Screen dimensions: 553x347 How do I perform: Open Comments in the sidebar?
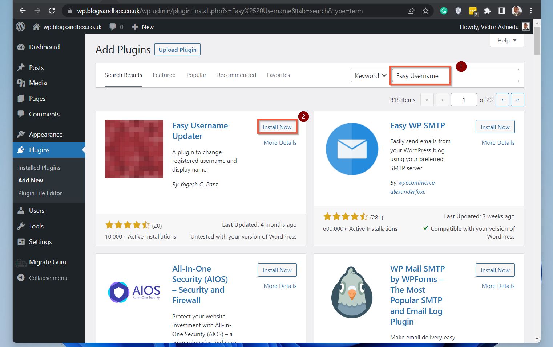49,114
